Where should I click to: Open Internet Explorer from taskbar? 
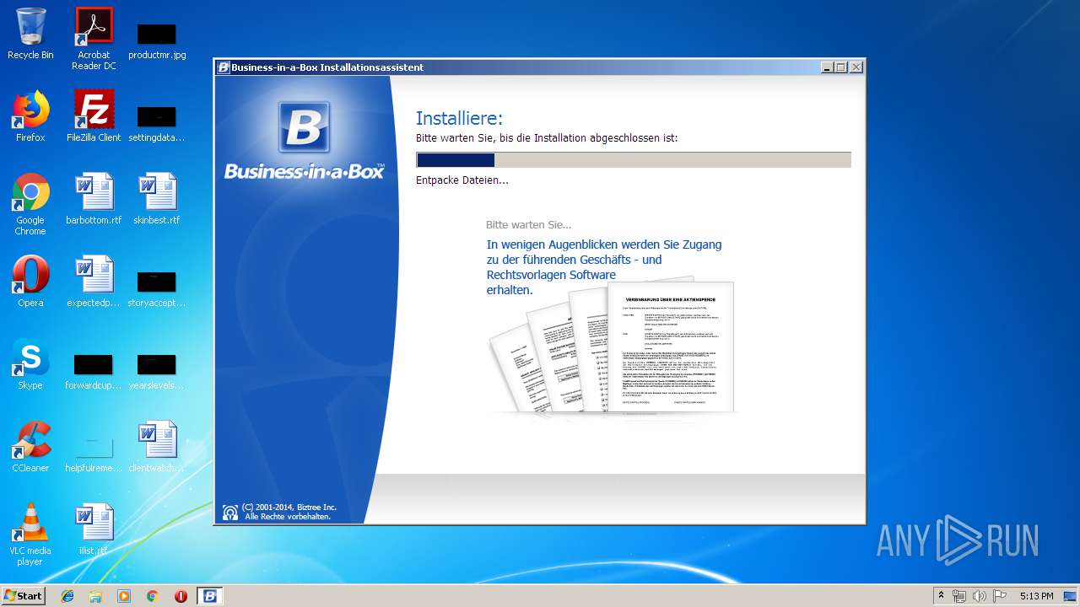pos(67,596)
